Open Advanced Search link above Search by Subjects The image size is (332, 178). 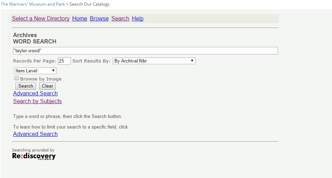point(35,93)
